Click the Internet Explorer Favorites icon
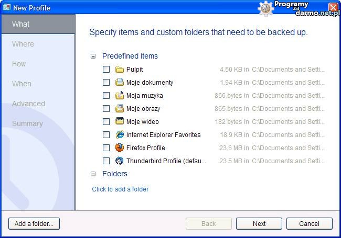Viewport: 341px width, 238px height. point(120,135)
